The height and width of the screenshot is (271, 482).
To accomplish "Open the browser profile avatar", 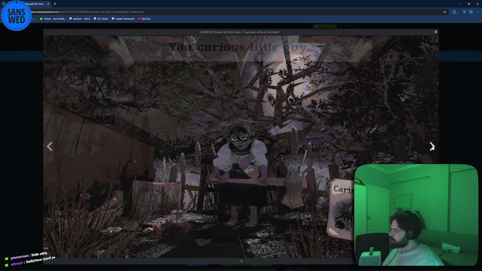I will tap(471, 12).
